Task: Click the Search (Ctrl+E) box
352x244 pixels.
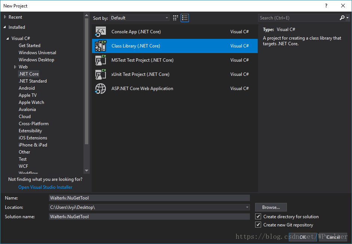Action: click(x=299, y=18)
